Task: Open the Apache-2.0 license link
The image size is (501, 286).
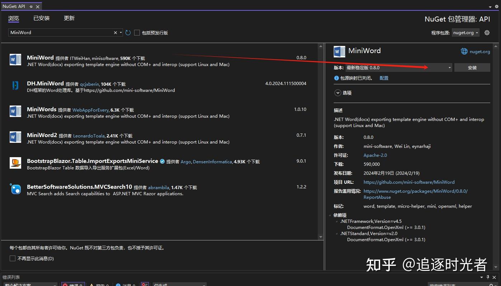Action: click(x=375, y=155)
